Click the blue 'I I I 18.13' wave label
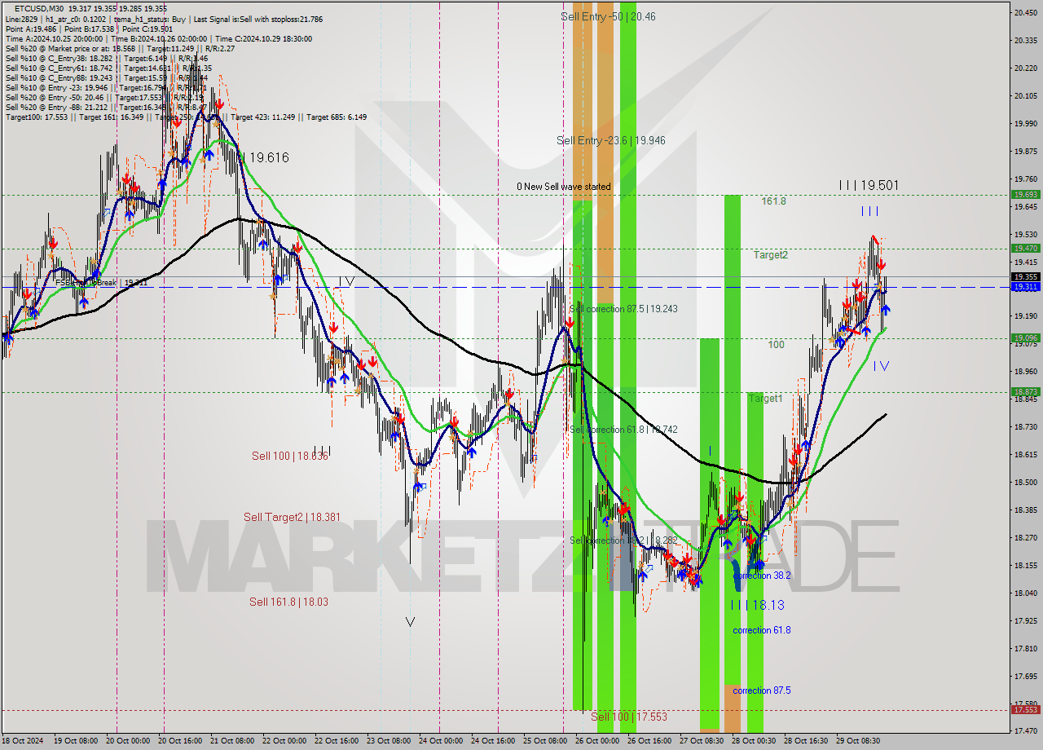Screen dimensions: 1043x750 pos(757,605)
